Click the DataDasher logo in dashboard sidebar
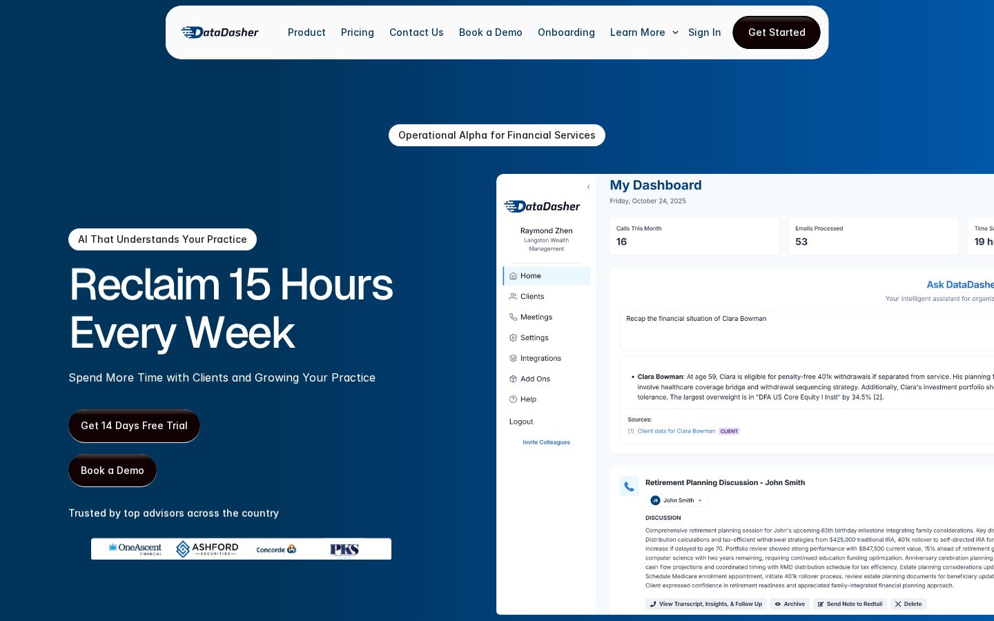994x621 pixels. 542,206
